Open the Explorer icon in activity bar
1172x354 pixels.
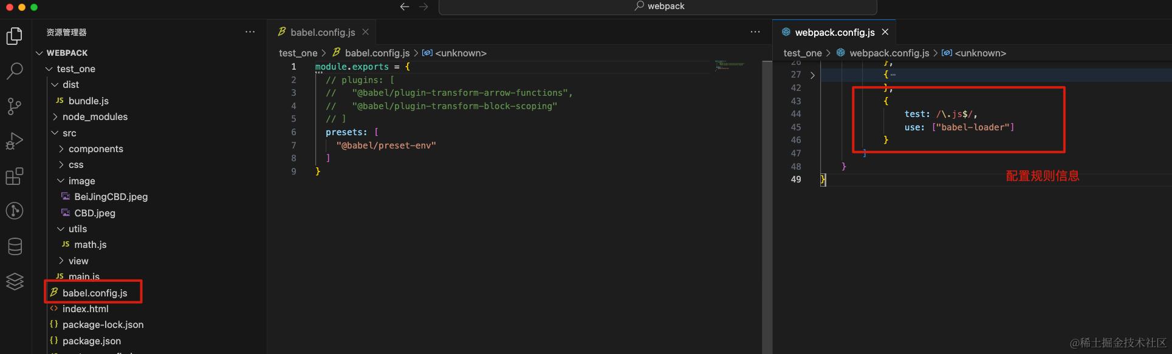[x=15, y=36]
